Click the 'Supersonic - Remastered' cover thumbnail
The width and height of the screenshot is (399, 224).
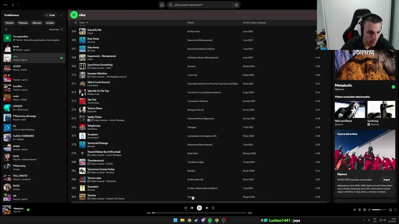click(82, 58)
